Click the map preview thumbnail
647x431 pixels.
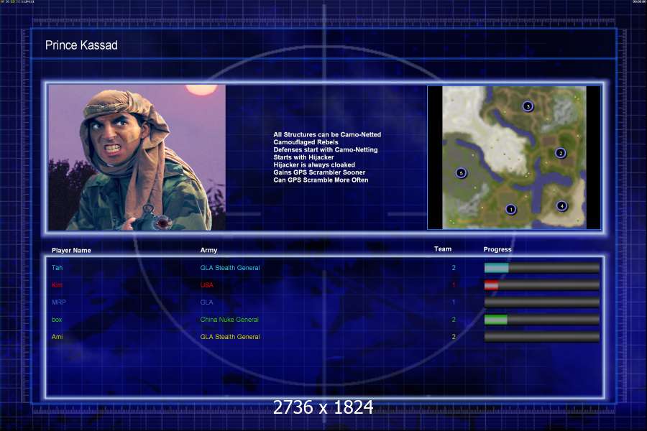(x=514, y=157)
